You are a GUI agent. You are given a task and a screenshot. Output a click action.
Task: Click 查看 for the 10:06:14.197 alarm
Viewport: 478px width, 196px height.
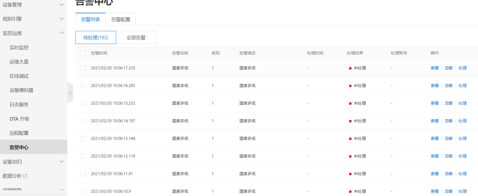(435, 121)
